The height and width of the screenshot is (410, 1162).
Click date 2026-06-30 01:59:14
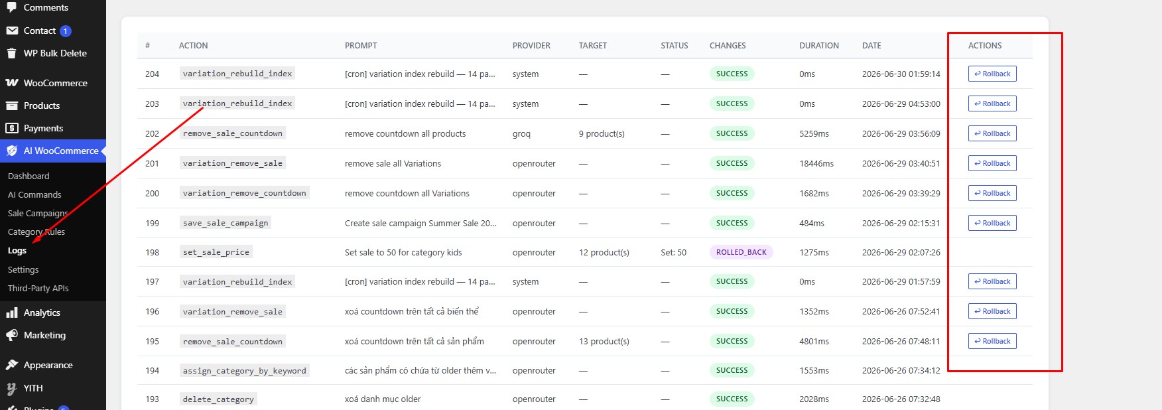pos(901,74)
